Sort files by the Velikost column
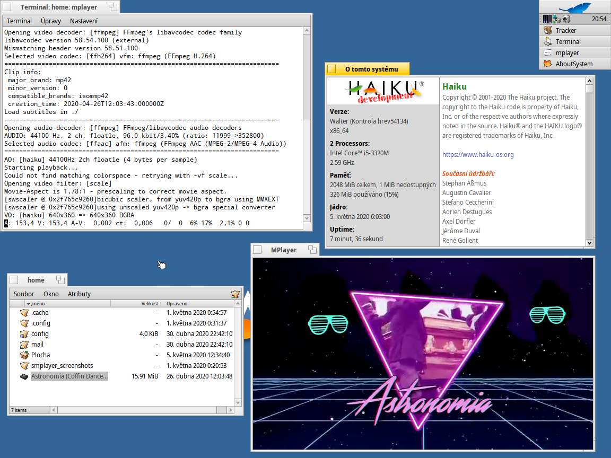 tap(135, 303)
